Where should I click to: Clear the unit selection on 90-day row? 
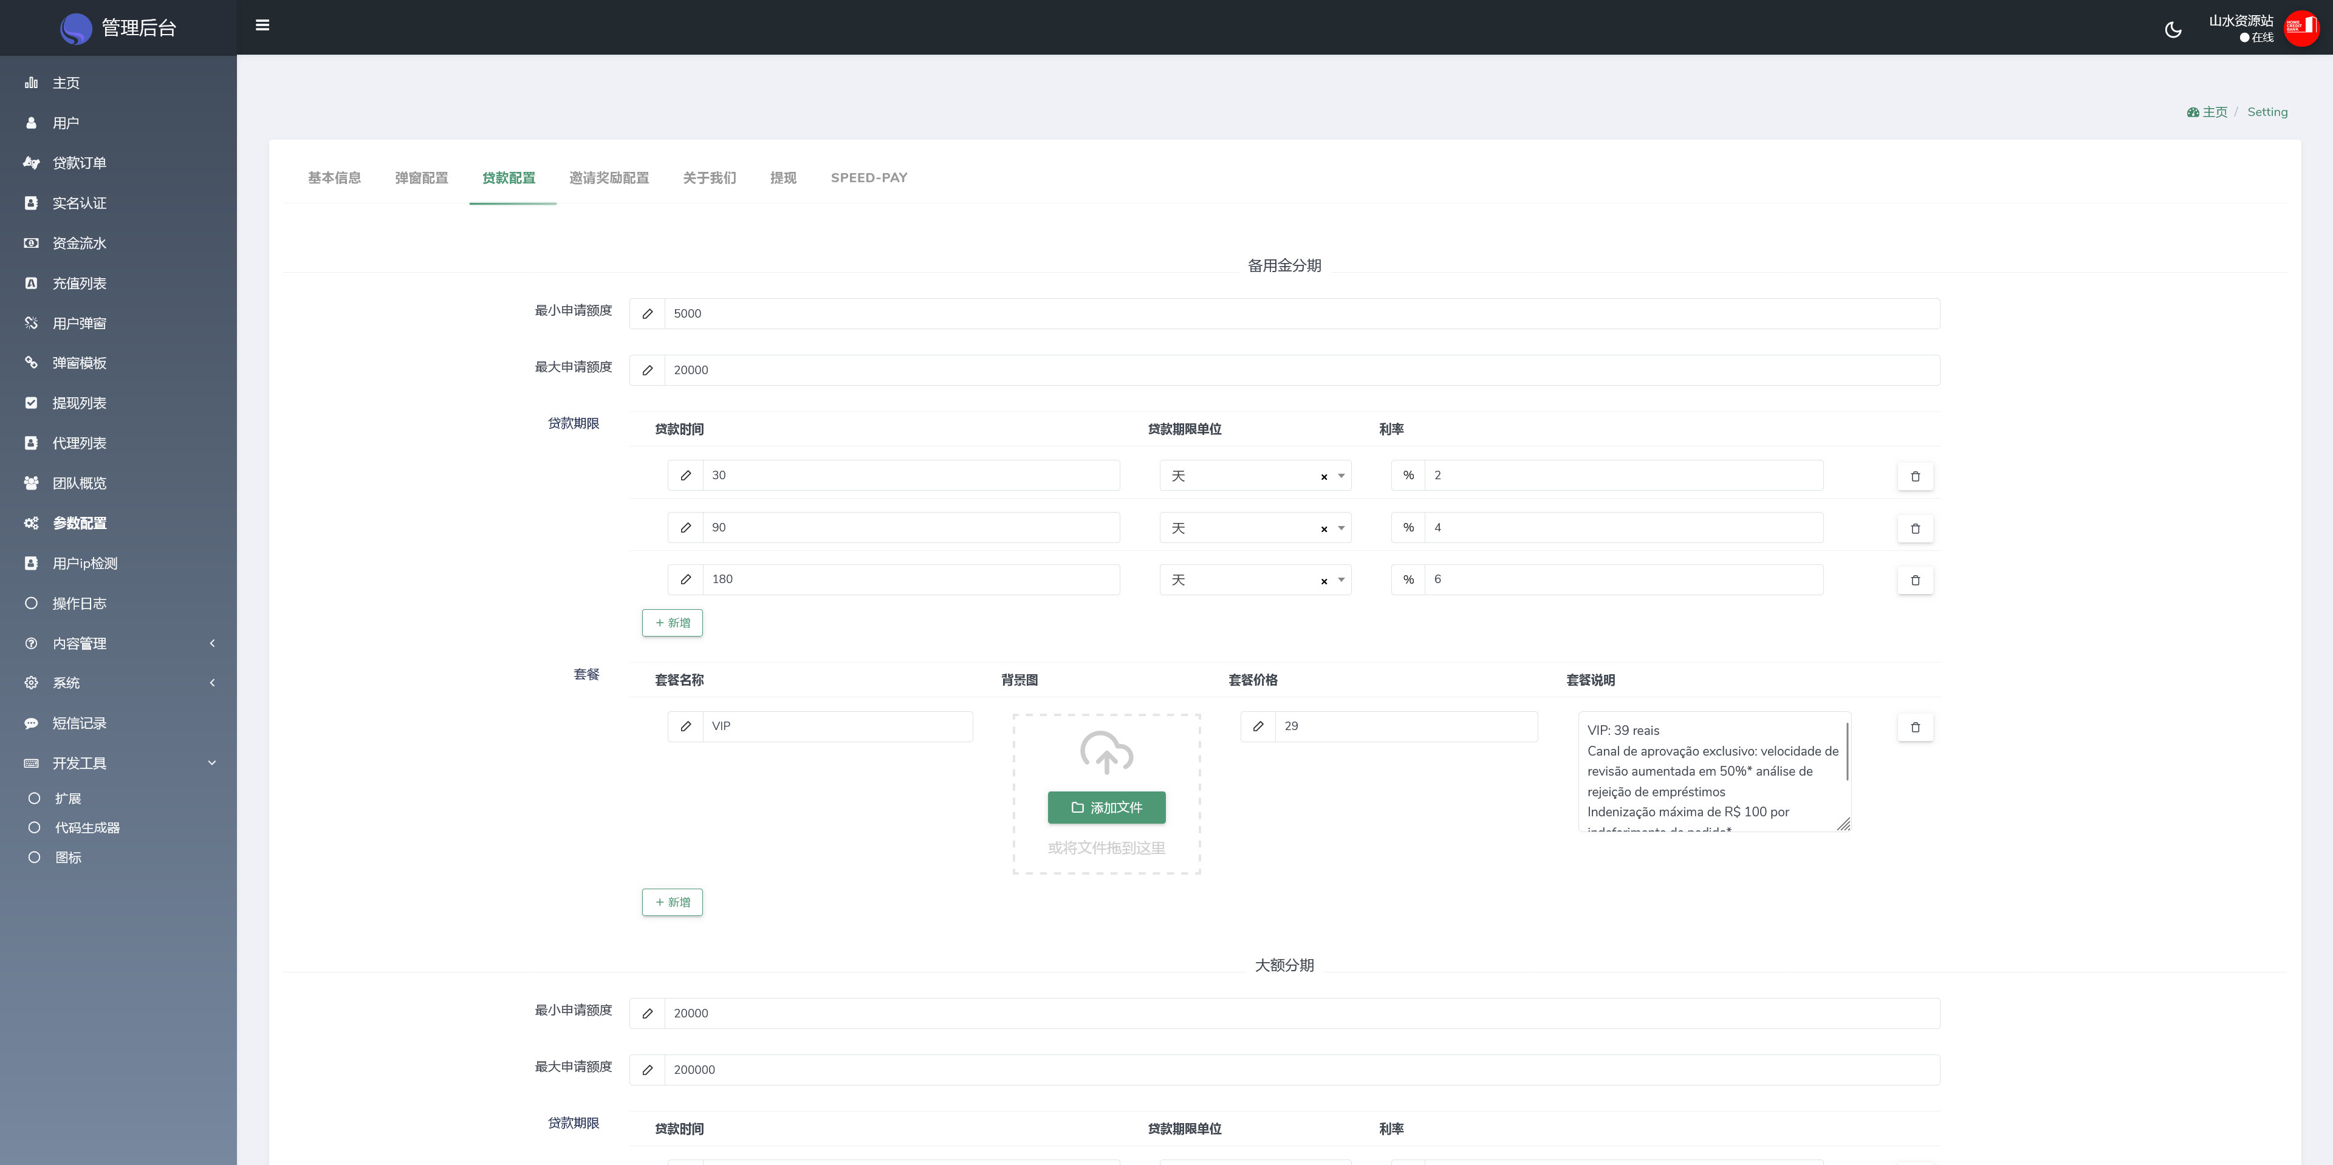[x=1323, y=528]
